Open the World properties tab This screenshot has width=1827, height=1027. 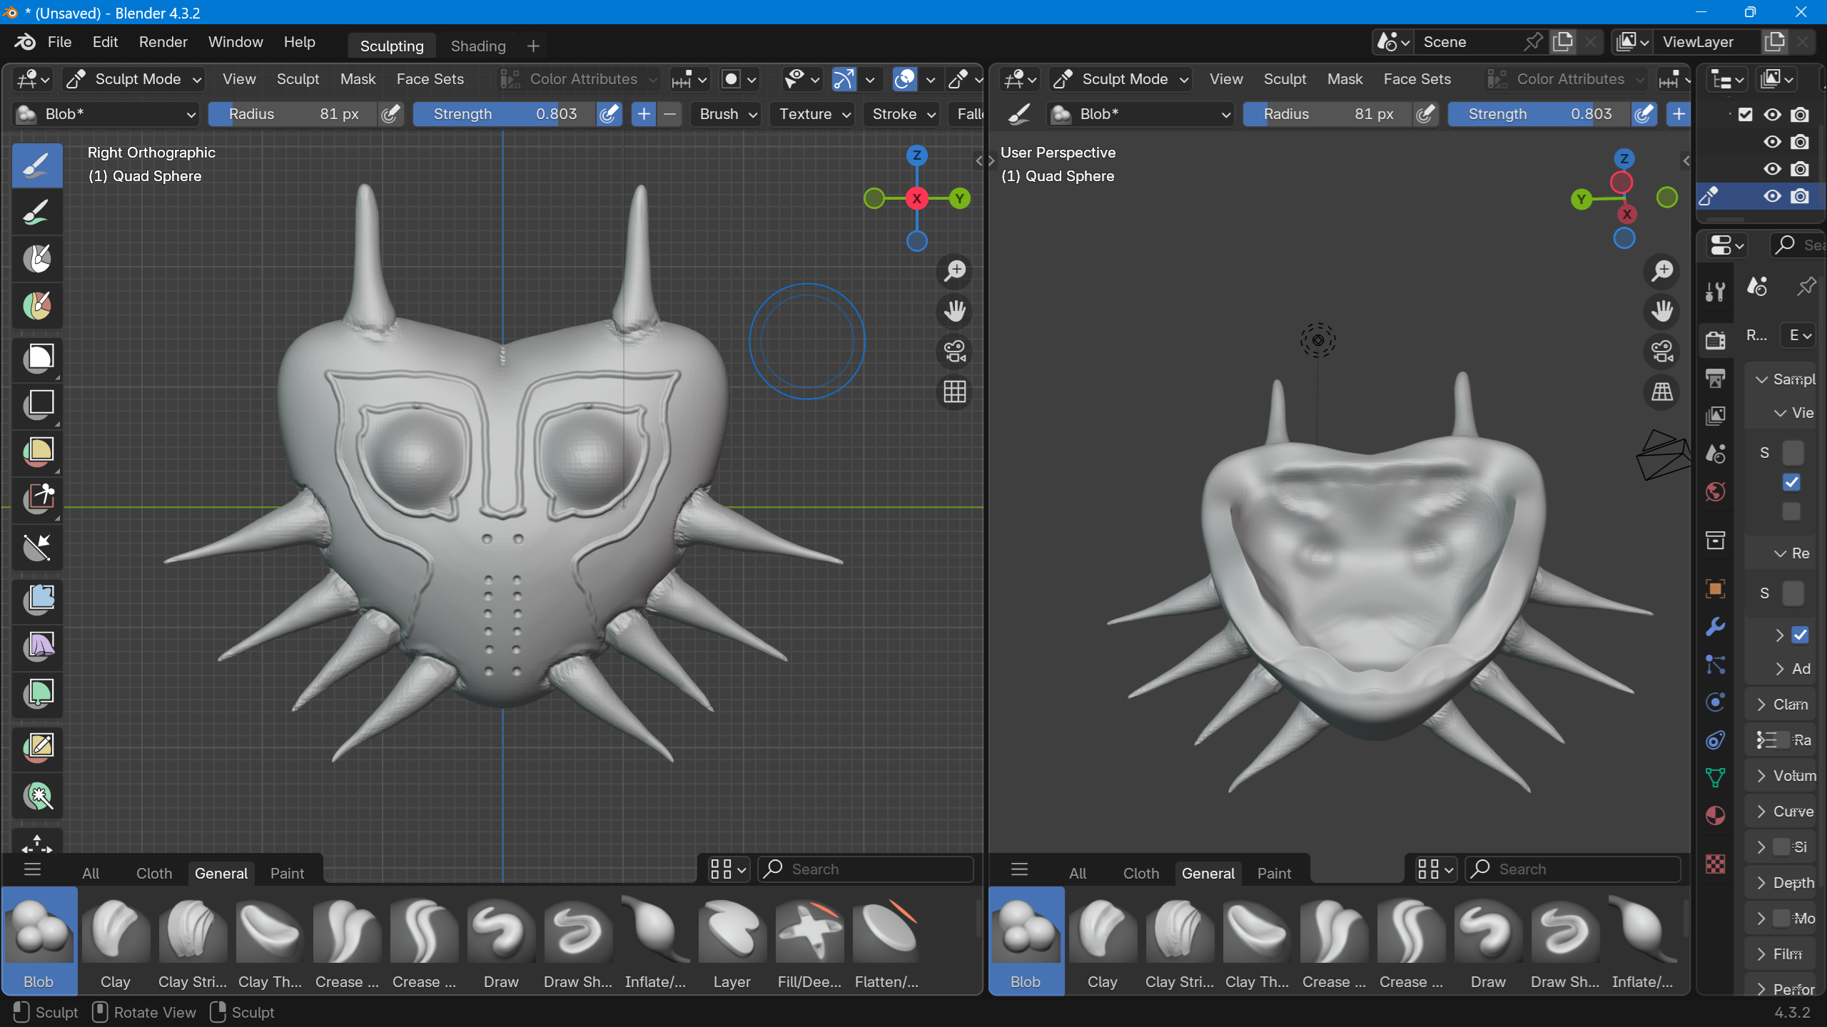click(x=1716, y=491)
